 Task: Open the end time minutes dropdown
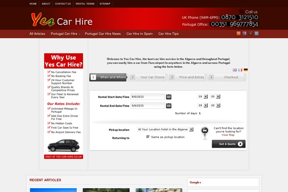(x=215, y=105)
